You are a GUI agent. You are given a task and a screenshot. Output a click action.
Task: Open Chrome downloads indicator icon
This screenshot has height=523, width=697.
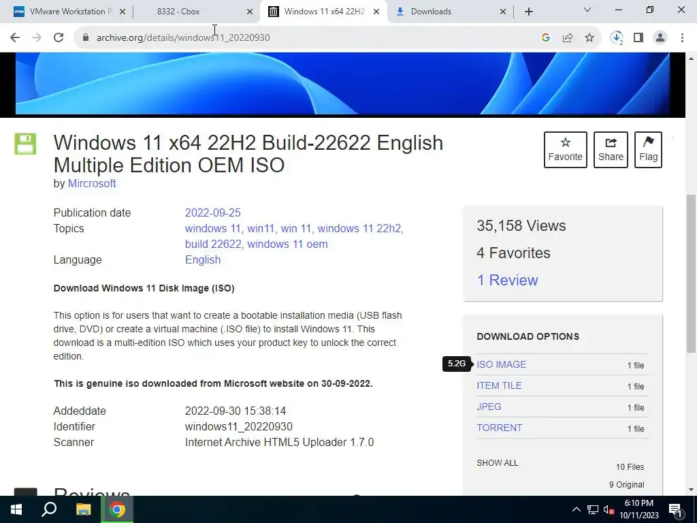(x=617, y=38)
